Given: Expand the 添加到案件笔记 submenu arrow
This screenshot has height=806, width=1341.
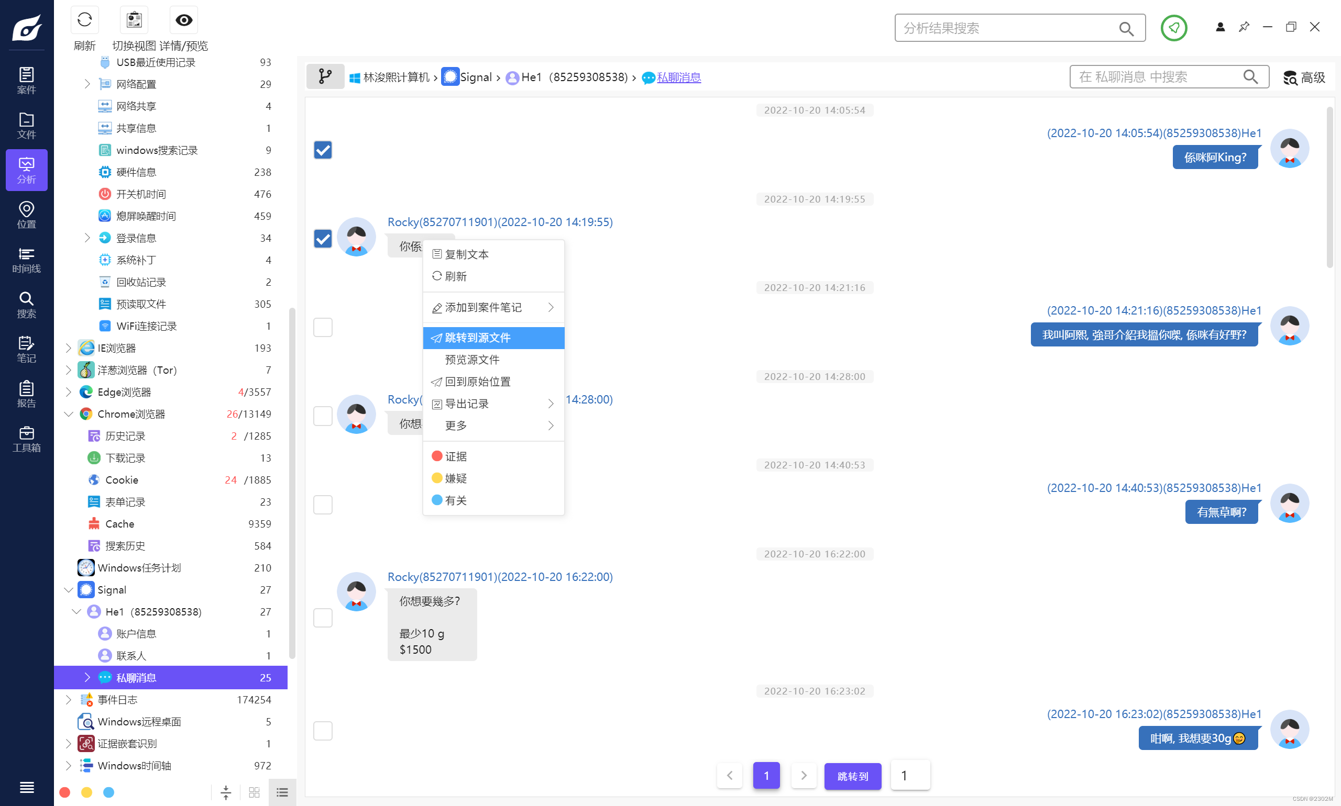Looking at the screenshot, I should pyautogui.click(x=551, y=307).
